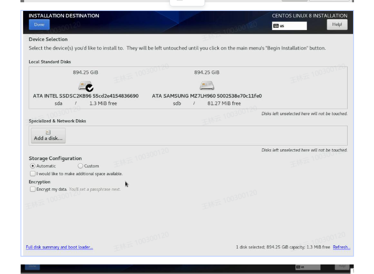374x274 pixels.
Task: Click the Specialized & Network Disks heading
Action: pyautogui.click(x=57, y=121)
